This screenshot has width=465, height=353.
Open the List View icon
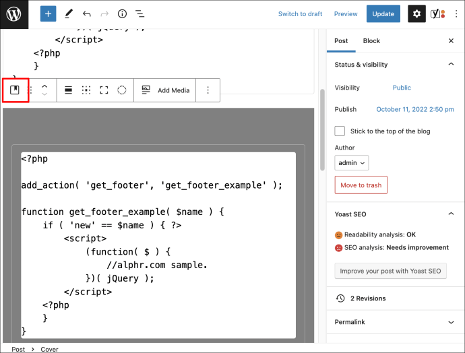tap(139, 13)
